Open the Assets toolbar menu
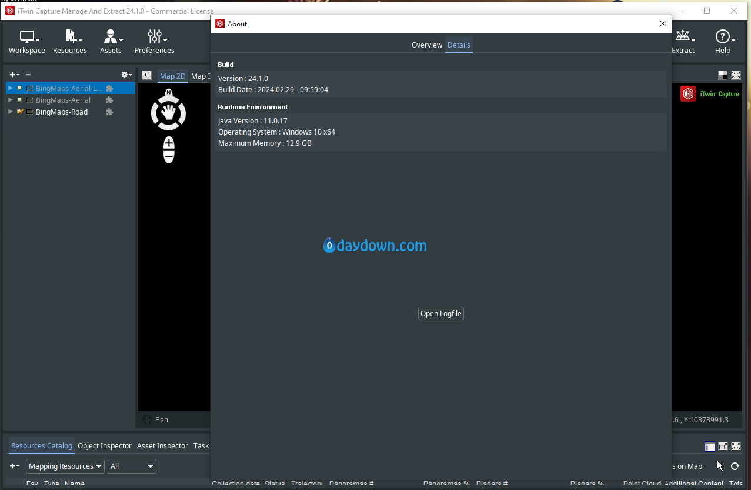The height and width of the screenshot is (490, 751). pos(111,42)
